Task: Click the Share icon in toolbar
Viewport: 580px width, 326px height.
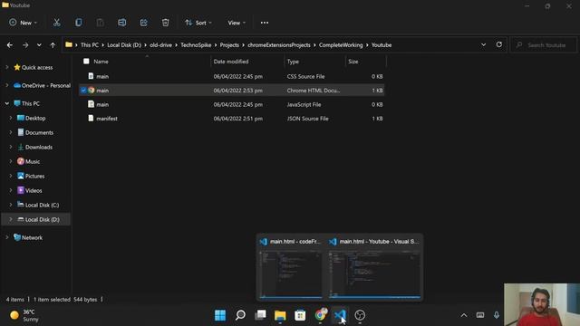Action: coord(143,23)
